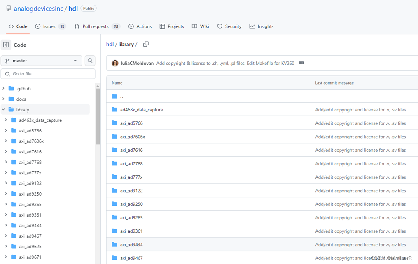418x264 pixels.
Task: Expand axi_ad9434 chevron in the tree
Action: [6, 225]
